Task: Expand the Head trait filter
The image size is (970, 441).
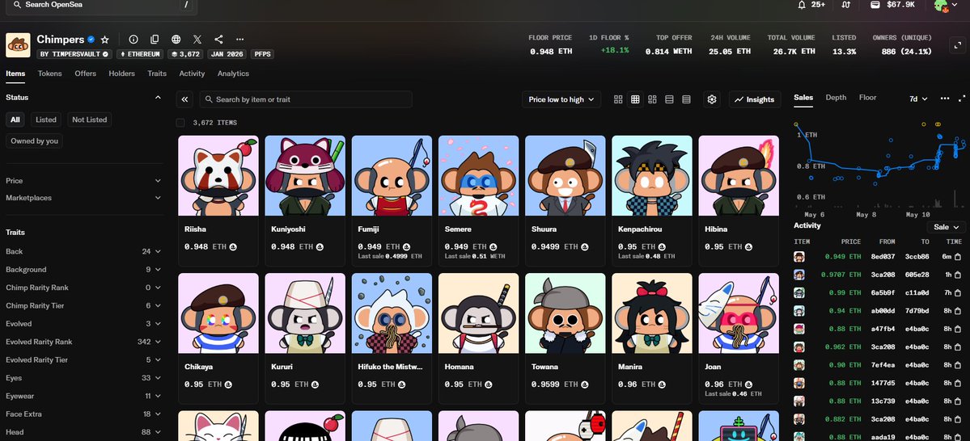Action: point(83,432)
